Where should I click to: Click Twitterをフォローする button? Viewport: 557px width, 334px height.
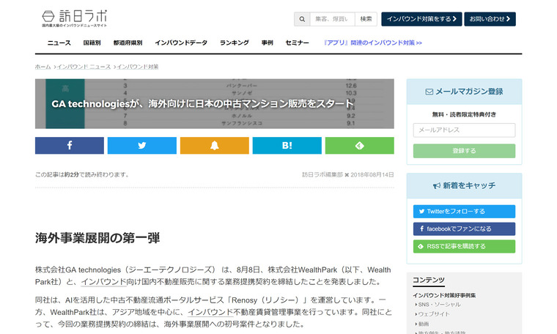[464, 211]
